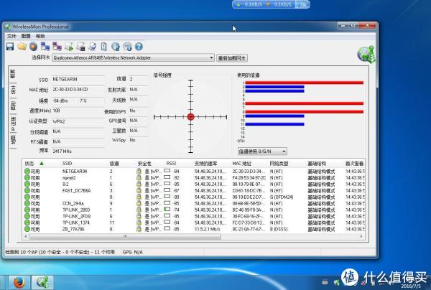Switch to the 地图 vertical tab
The image size is (431, 290).
tap(13, 140)
